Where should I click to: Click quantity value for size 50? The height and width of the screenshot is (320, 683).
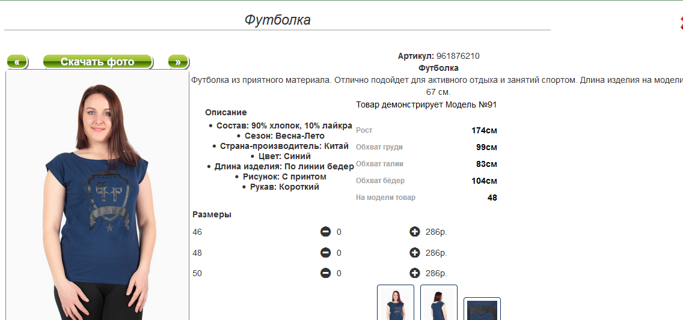[339, 274]
